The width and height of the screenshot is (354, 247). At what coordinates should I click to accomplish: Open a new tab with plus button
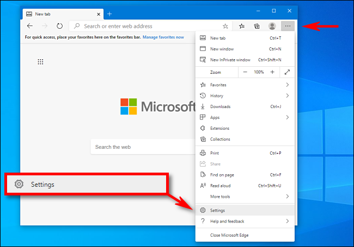pos(109,13)
